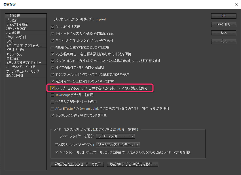Go to メディア＆ディスクキャッシュ settings
Screen dimensions: 241x175
24,46
